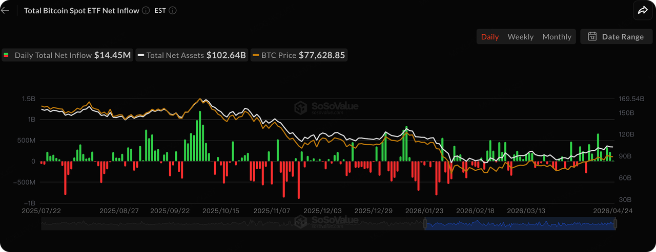656x252 pixels.
Task: Click unselected dark area of timeline navigator
Action: click(231, 223)
